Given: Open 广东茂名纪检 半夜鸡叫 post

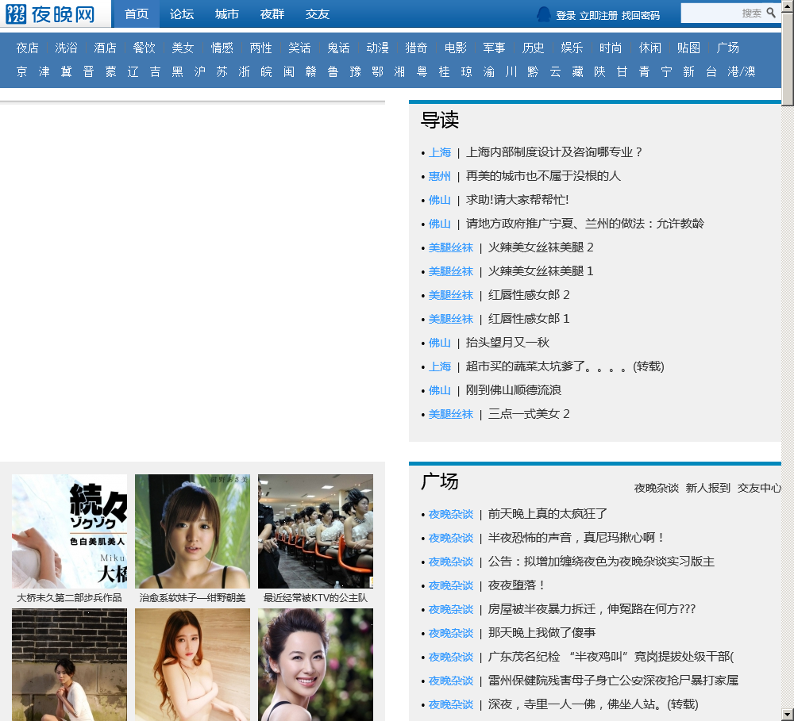Looking at the screenshot, I should coord(611,657).
